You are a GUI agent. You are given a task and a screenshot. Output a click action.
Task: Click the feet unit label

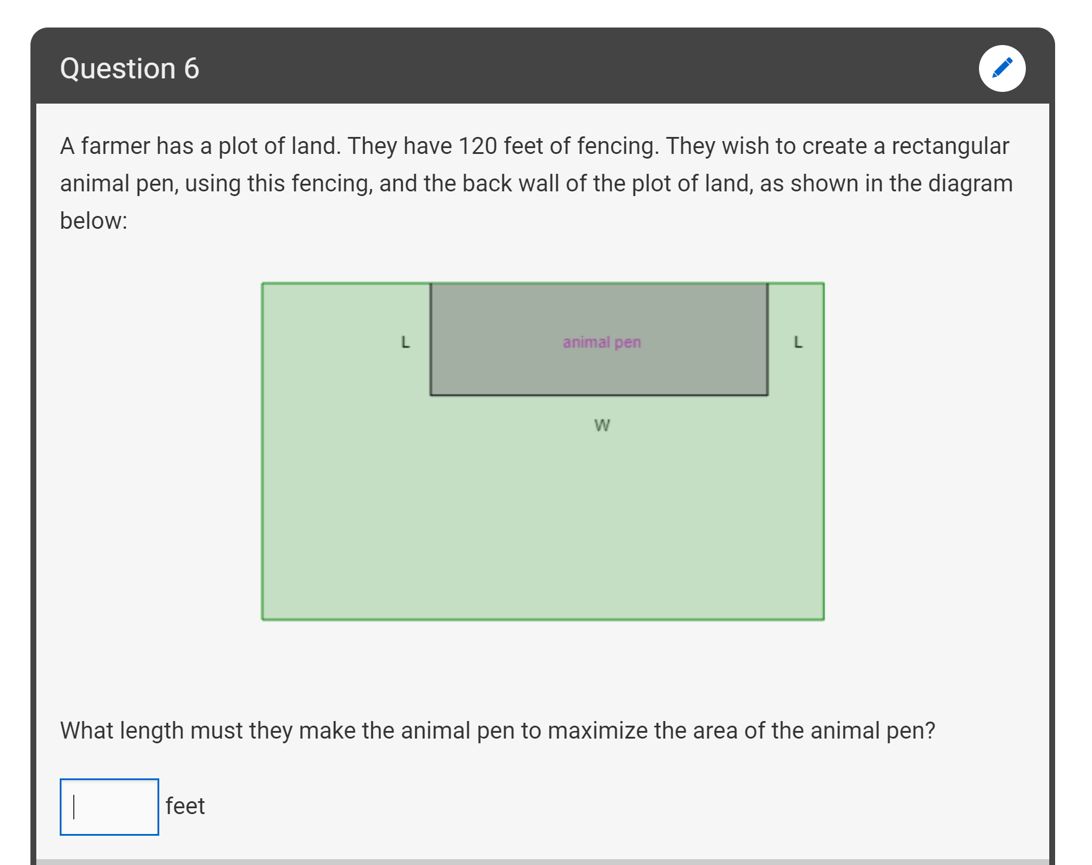pos(185,806)
